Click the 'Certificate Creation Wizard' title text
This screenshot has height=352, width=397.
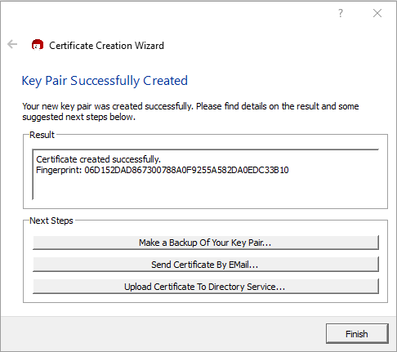tap(106, 46)
